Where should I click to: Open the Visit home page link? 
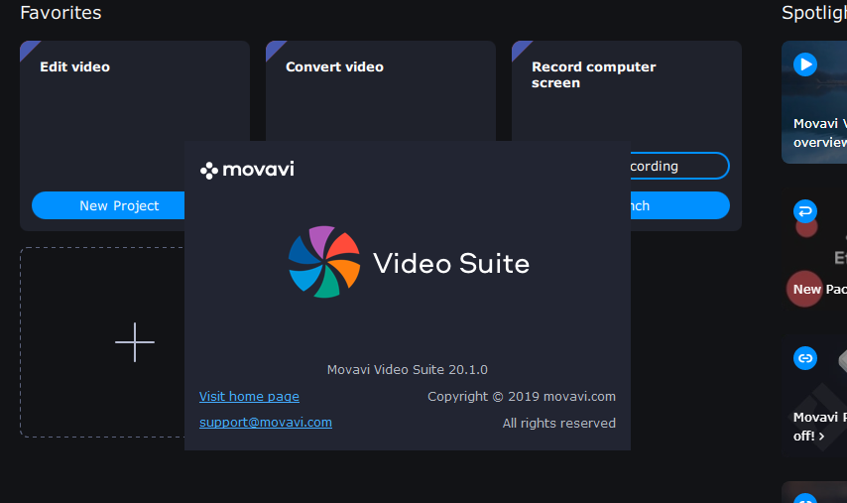(x=249, y=397)
